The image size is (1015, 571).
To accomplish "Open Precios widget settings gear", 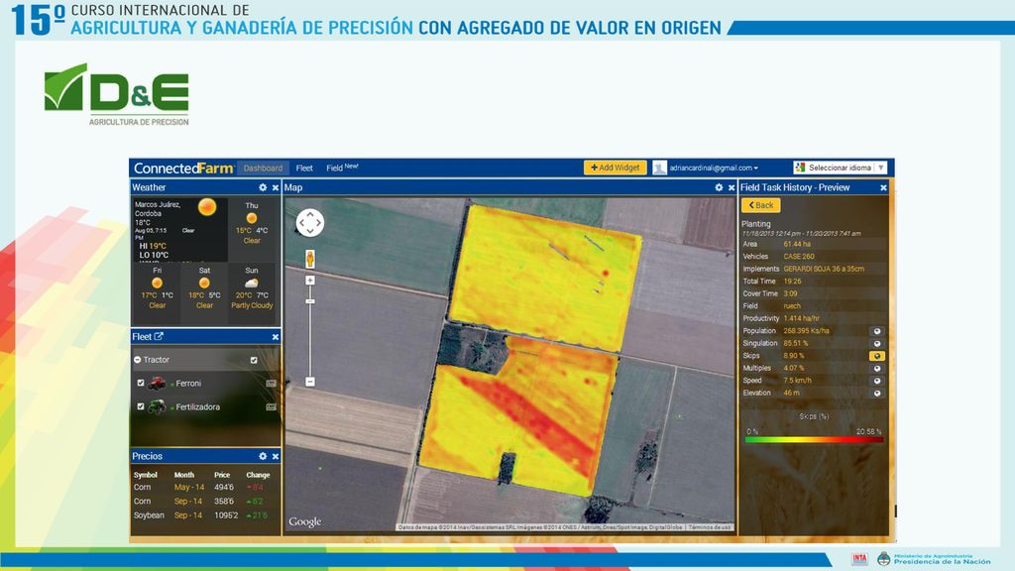I will pyautogui.click(x=263, y=456).
